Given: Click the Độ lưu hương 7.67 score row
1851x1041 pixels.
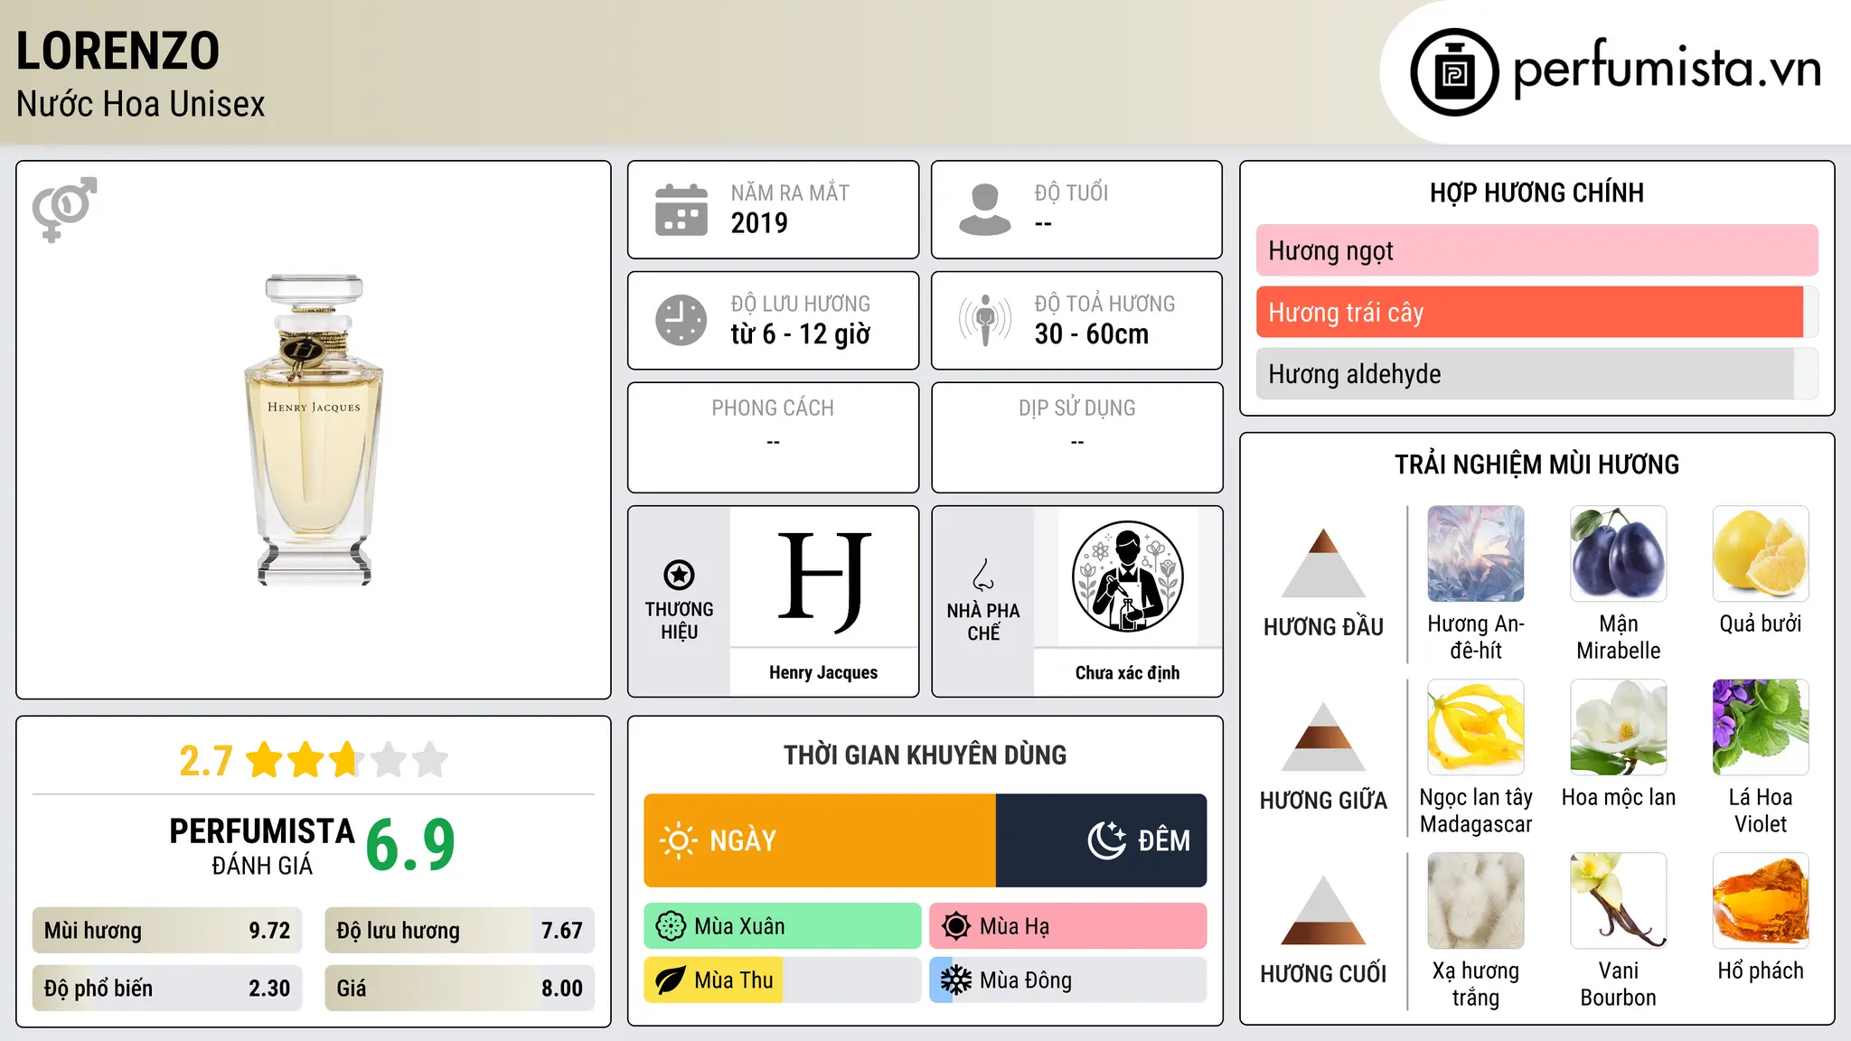Looking at the screenshot, I should [459, 931].
